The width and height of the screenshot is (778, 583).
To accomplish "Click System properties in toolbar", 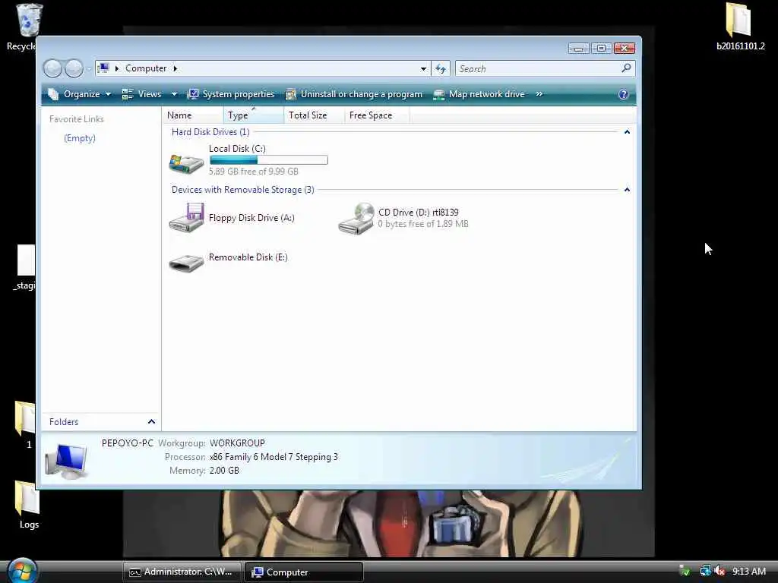I will pos(231,94).
